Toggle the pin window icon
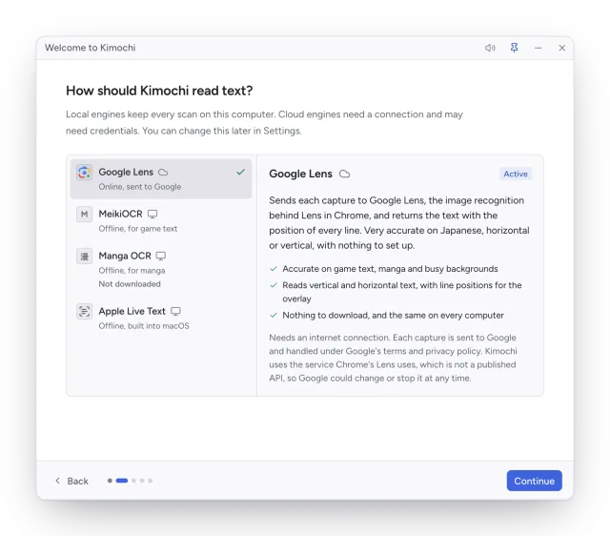 tap(514, 48)
